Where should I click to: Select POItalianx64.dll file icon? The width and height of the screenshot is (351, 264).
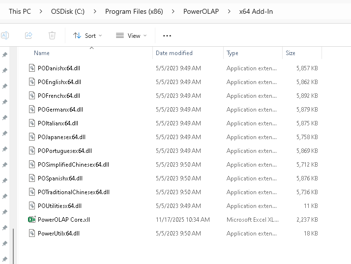click(32, 123)
